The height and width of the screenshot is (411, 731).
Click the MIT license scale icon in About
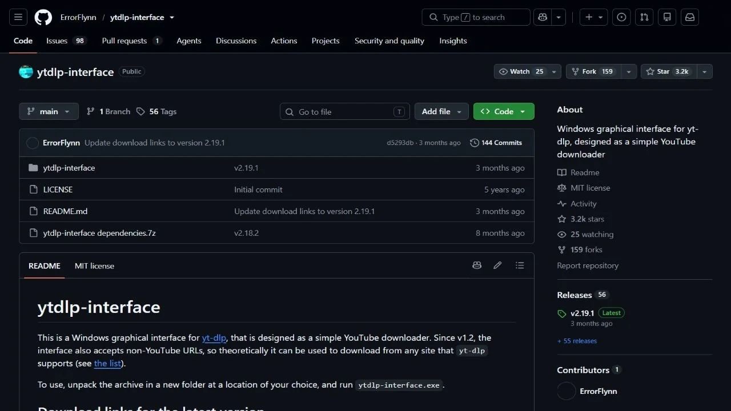[x=562, y=188]
